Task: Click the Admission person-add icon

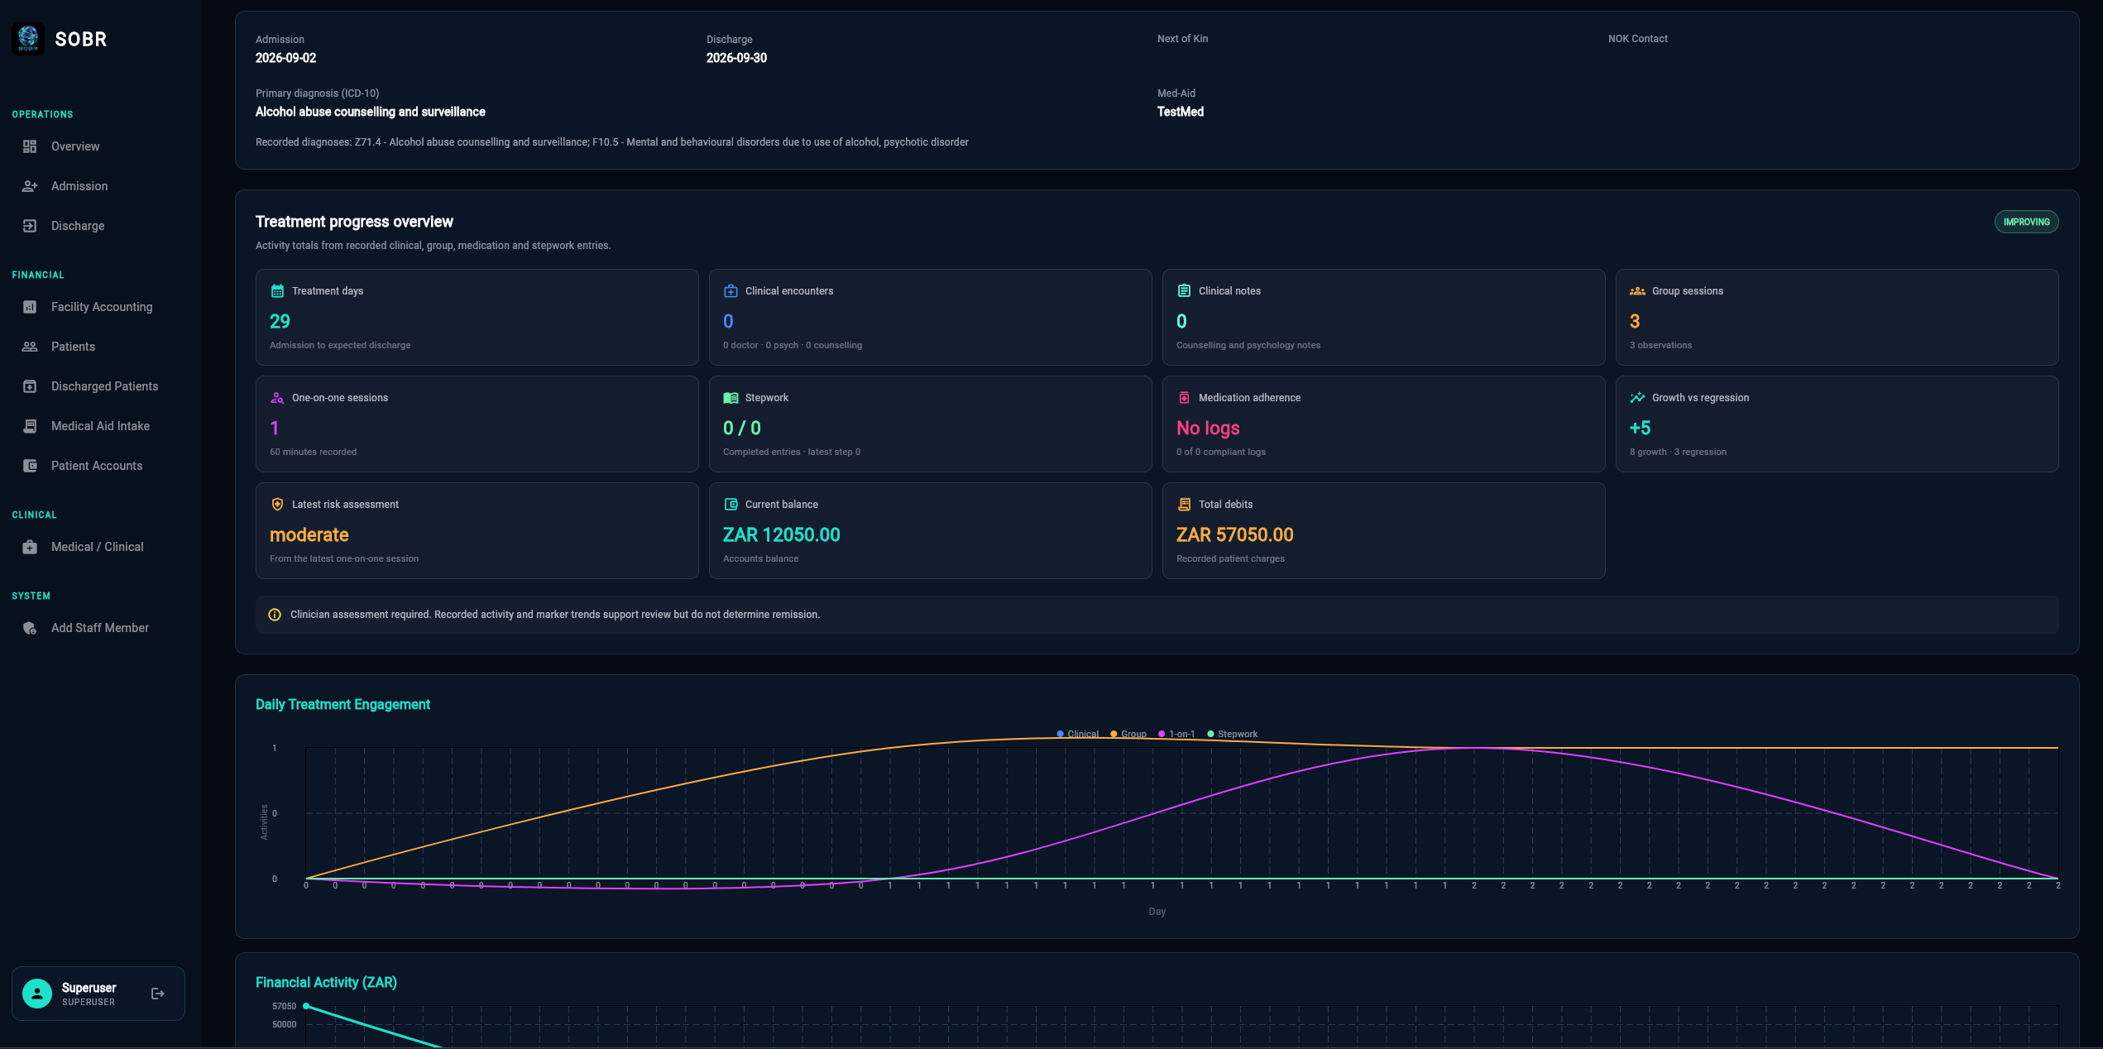Action: pyautogui.click(x=30, y=186)
